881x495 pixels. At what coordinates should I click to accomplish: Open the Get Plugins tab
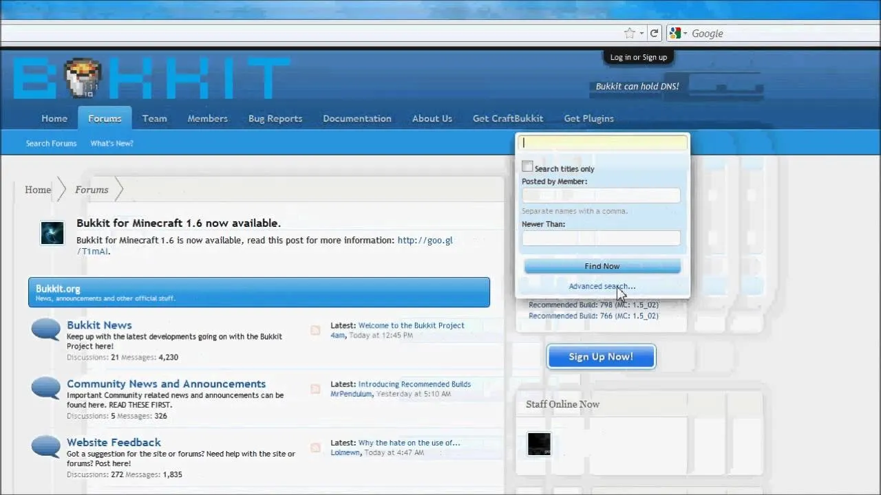[x=588, y=118]
